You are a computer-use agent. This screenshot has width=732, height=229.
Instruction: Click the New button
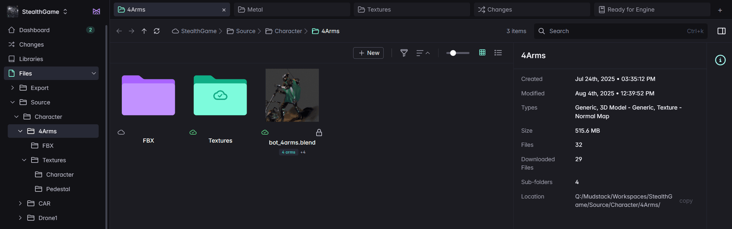[x=368, y=53]
